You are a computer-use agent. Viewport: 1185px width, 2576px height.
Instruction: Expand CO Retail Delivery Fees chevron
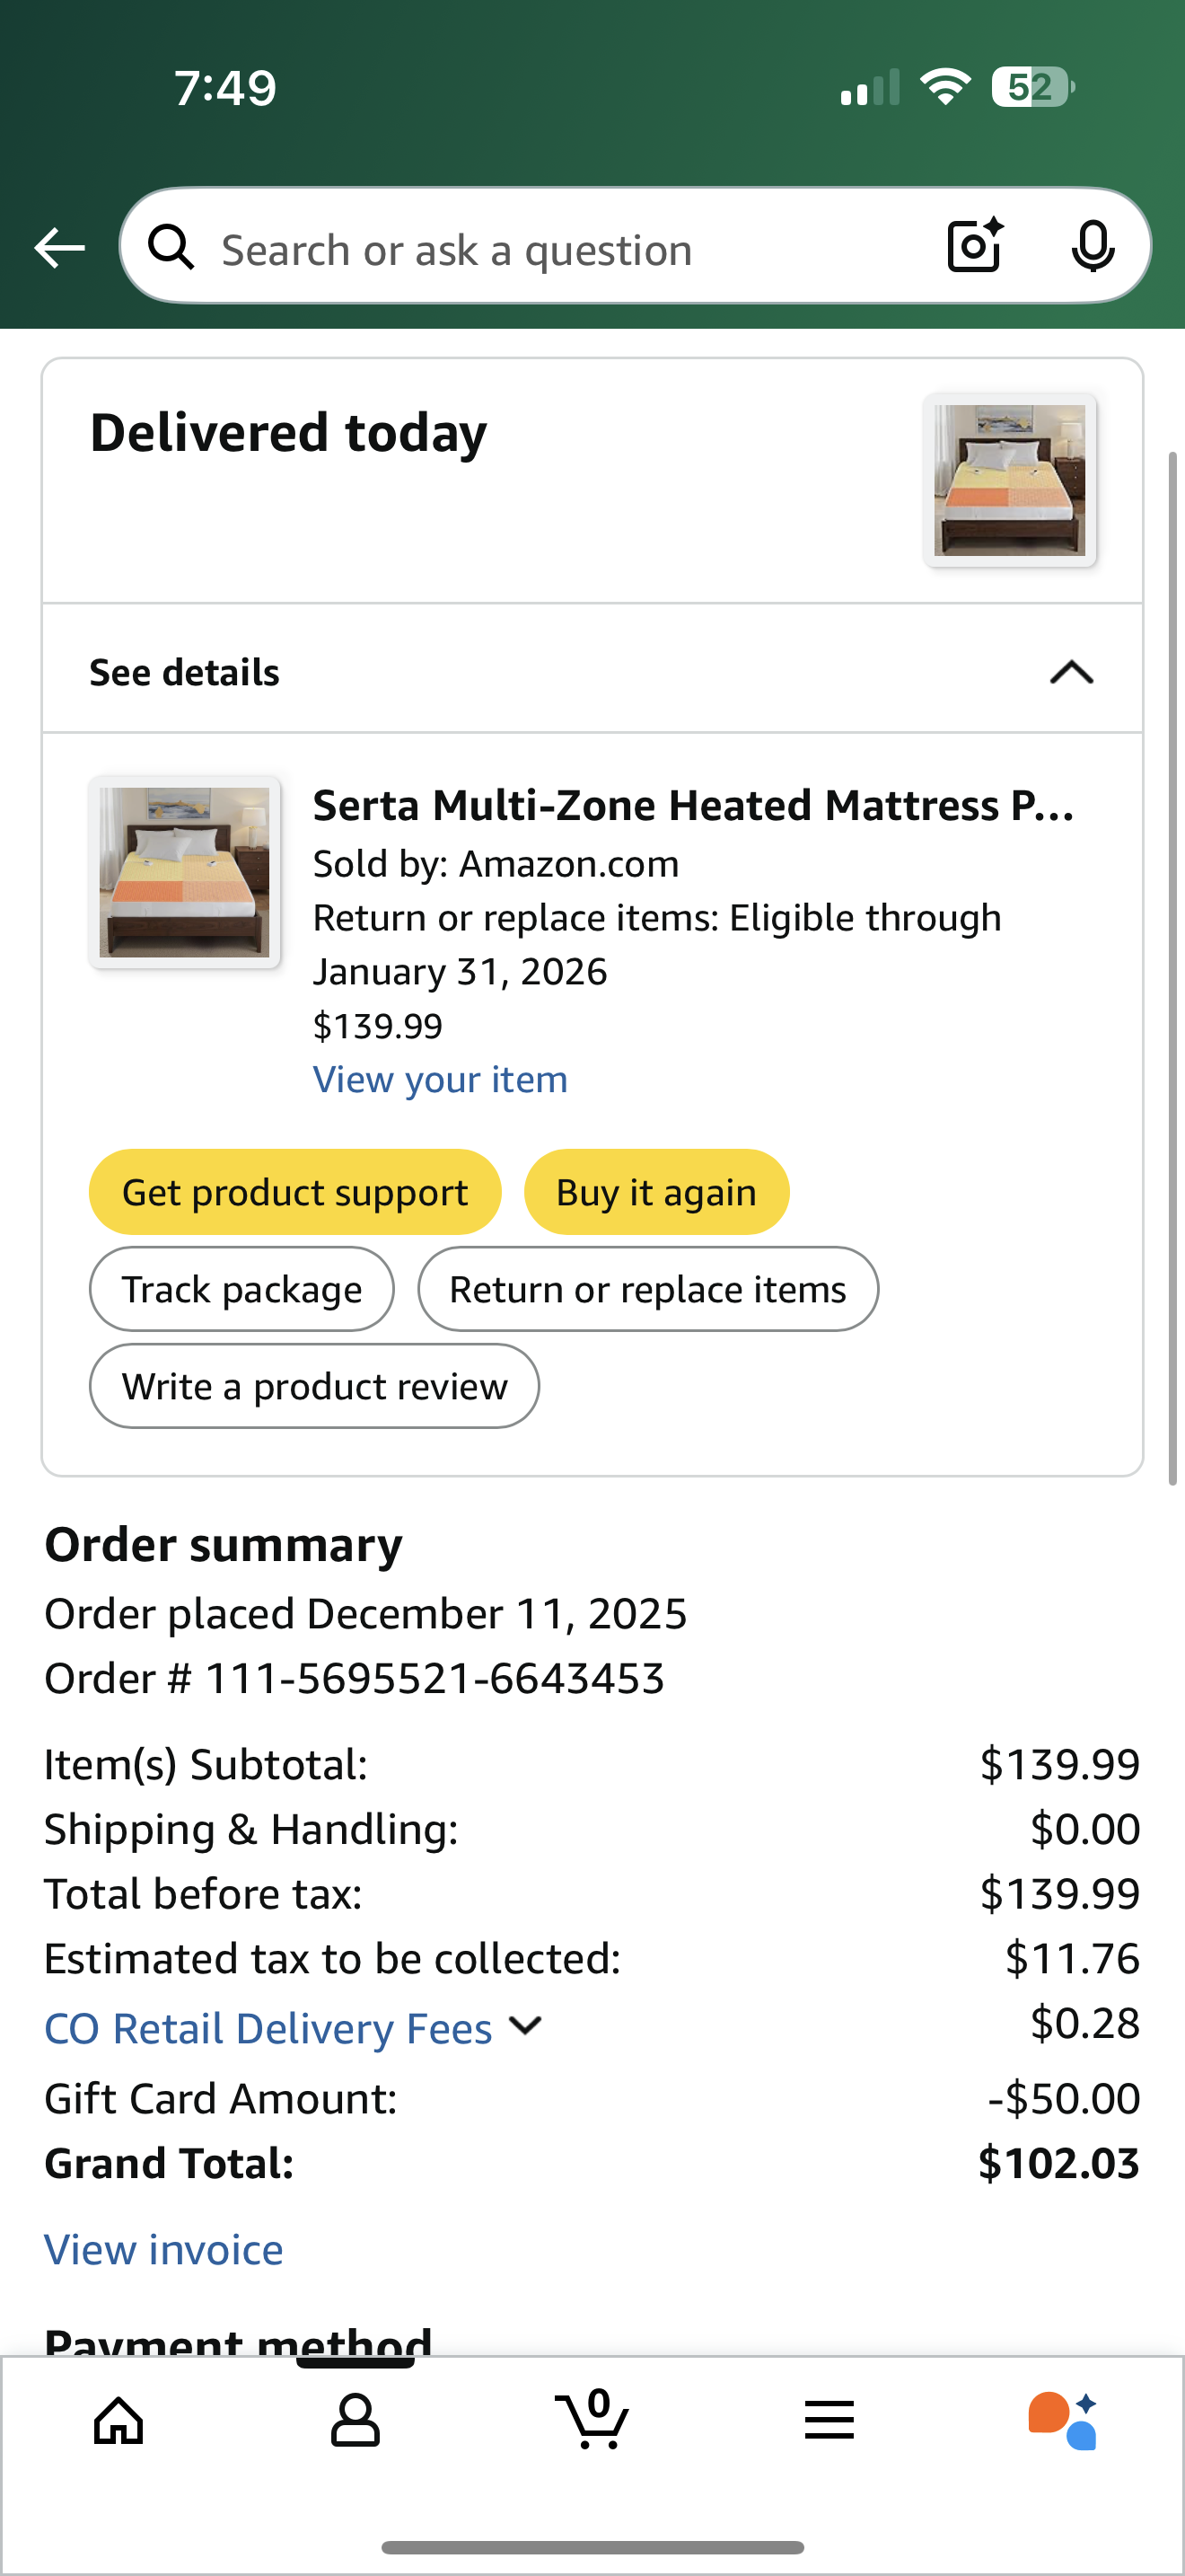point(524,2026)
